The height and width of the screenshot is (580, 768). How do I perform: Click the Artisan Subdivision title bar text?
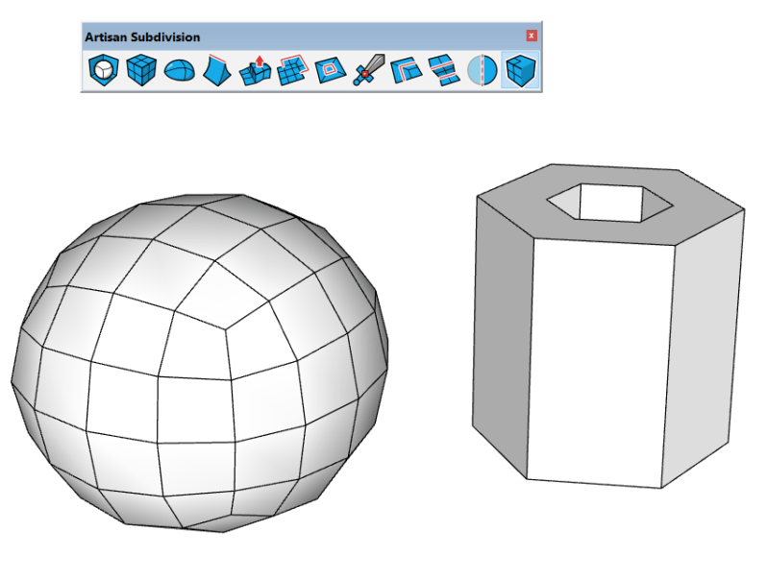tap(142, 37)
